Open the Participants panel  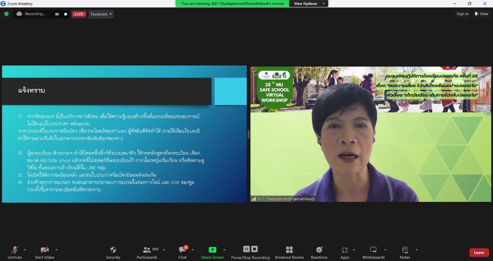point(147,252)
